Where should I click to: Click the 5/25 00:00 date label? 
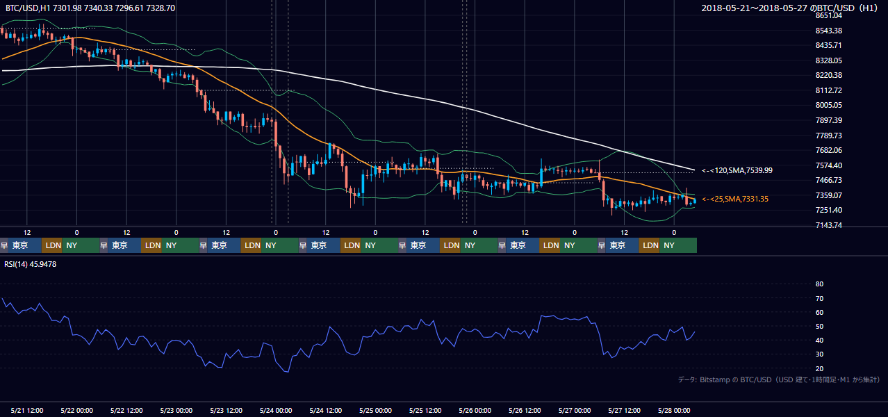375,411
